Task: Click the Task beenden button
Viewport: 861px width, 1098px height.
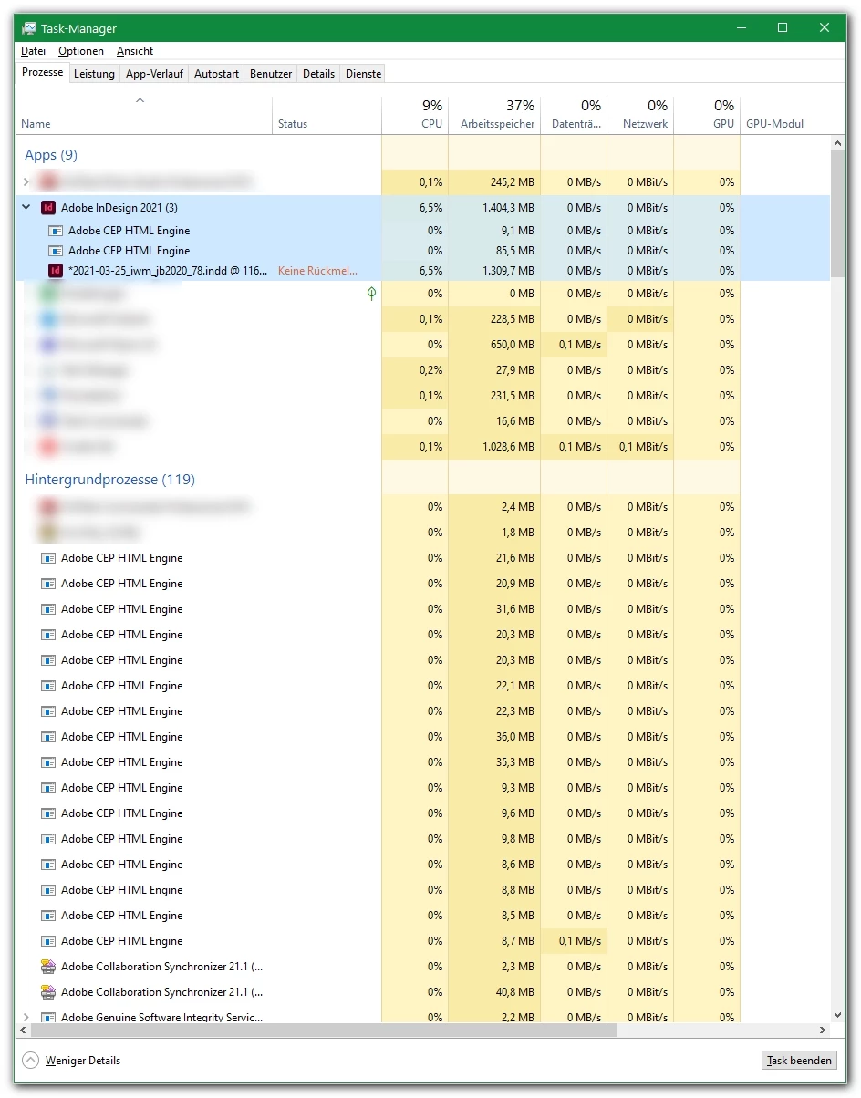Action: [799, 1061]
